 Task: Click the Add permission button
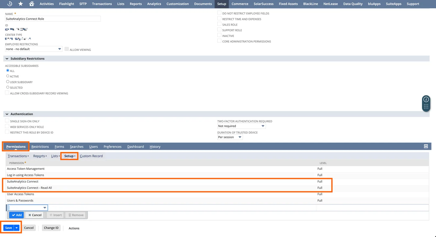click(x=17, y=215)
